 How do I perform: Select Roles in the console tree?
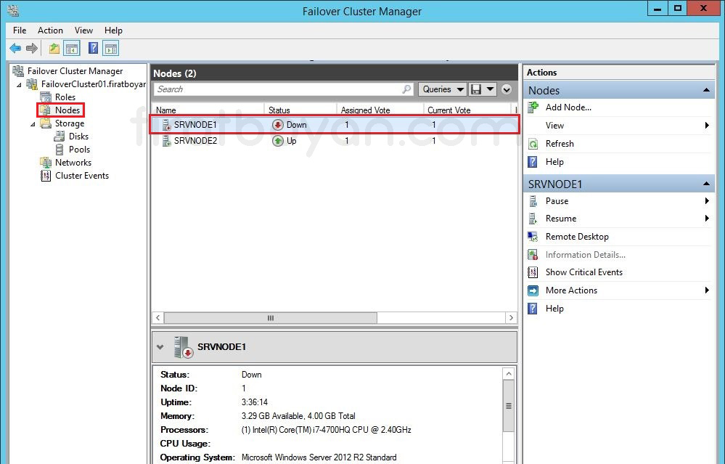[65, 97]
